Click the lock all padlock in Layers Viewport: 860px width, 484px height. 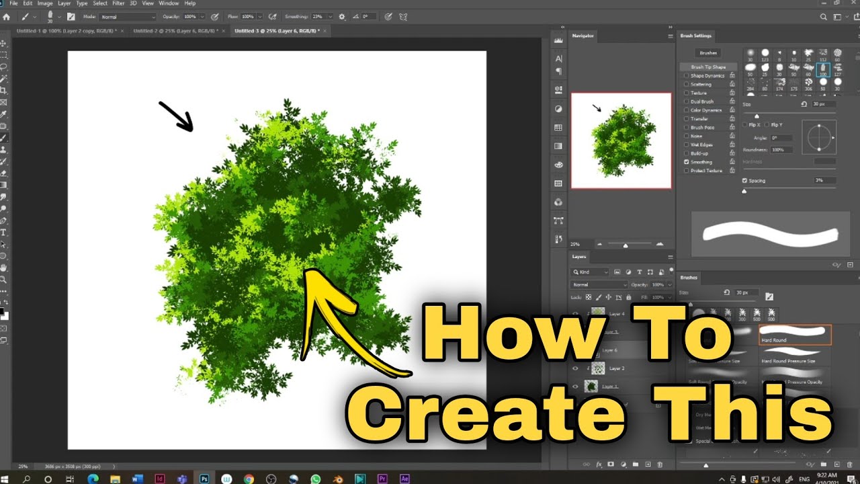pyautogui.click(x=628, y=296)
